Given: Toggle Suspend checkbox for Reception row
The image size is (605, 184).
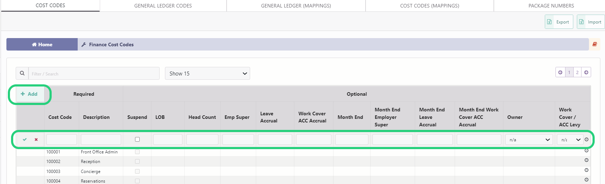Looking at the screenshot, I should (x=137, y=162).
